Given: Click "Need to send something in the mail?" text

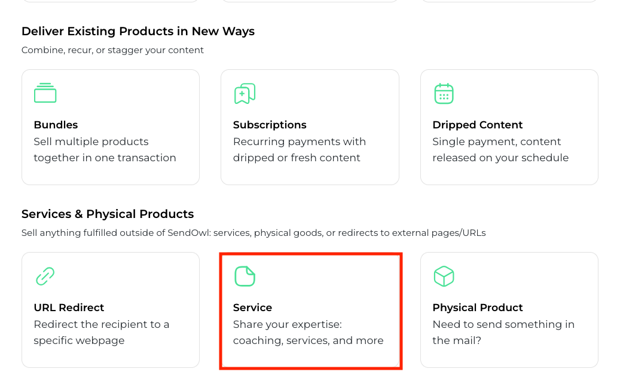Looking at the screenshot, I should (503, 333).
